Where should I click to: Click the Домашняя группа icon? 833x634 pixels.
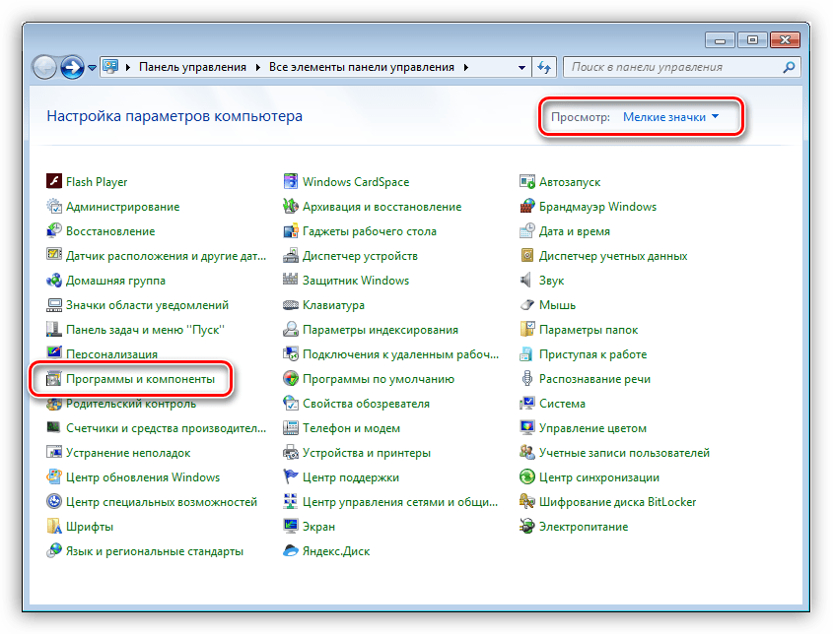54,281
